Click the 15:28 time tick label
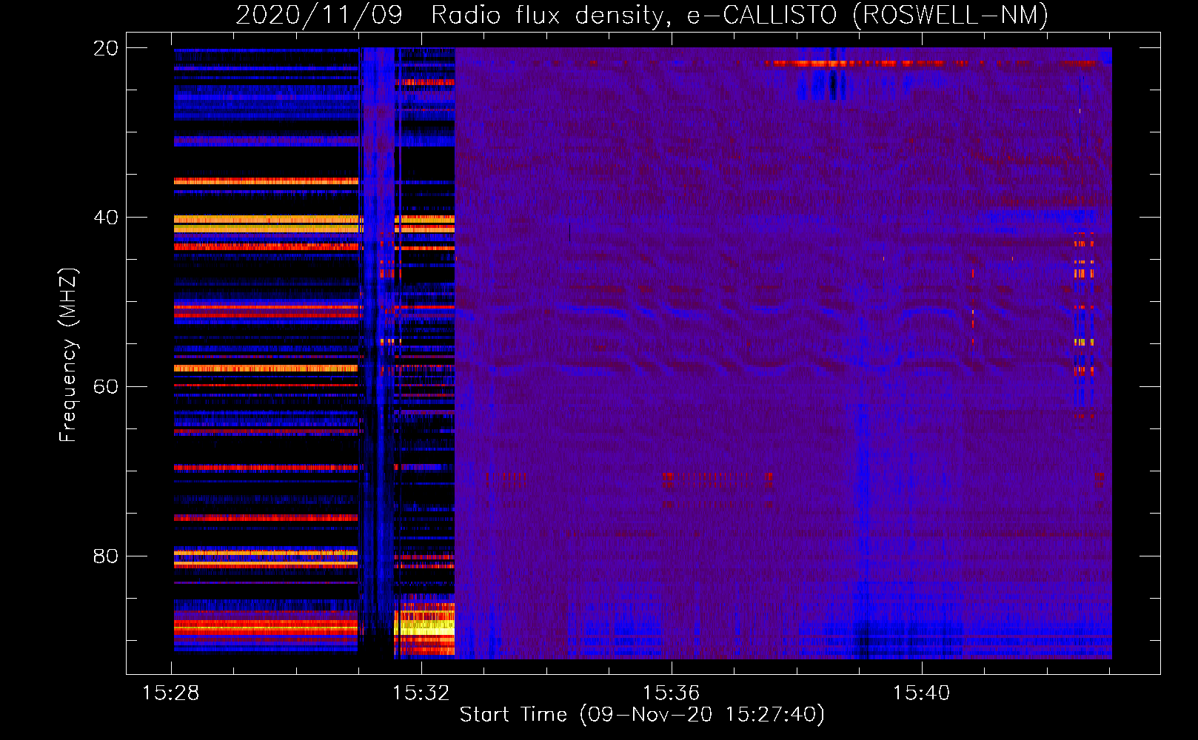Viewport: 1198px width, 740px height. coord(171,693)
